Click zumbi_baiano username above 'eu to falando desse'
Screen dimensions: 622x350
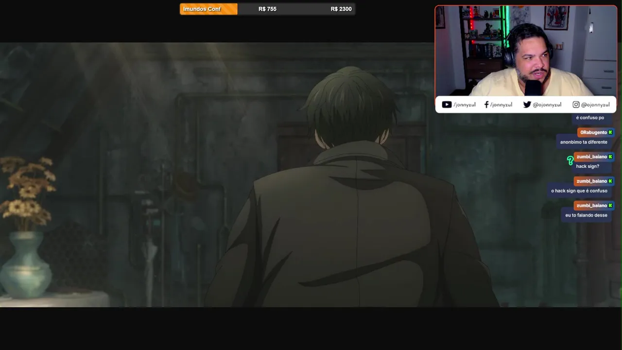point(591,205)
